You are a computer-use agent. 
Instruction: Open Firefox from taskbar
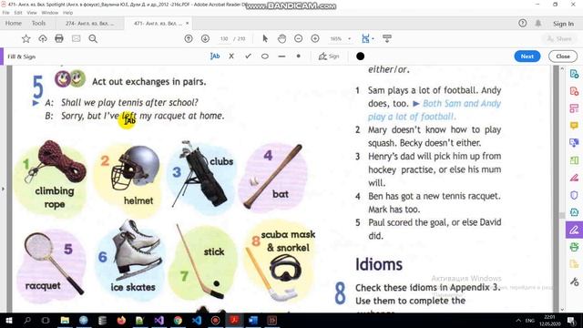121,320
